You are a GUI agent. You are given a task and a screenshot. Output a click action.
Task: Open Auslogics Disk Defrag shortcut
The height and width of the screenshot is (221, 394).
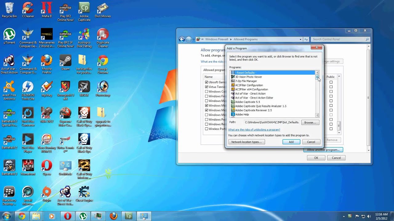84,38
